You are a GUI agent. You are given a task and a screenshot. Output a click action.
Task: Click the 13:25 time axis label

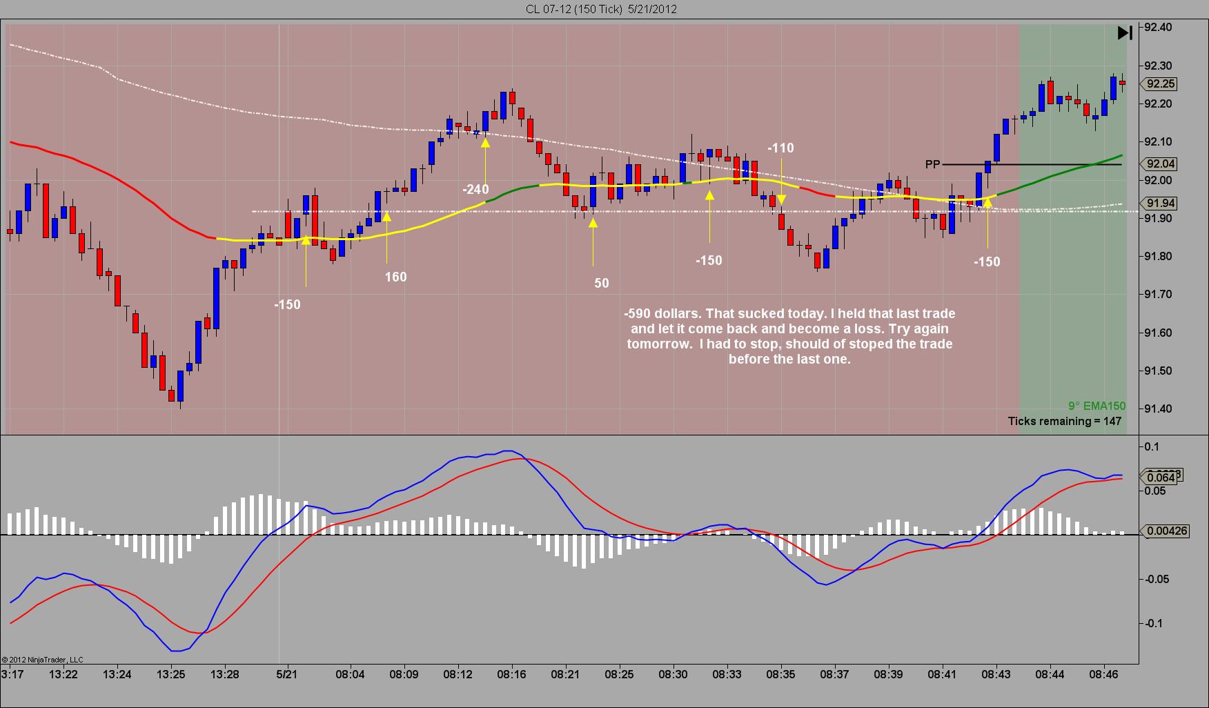(171, 674)
